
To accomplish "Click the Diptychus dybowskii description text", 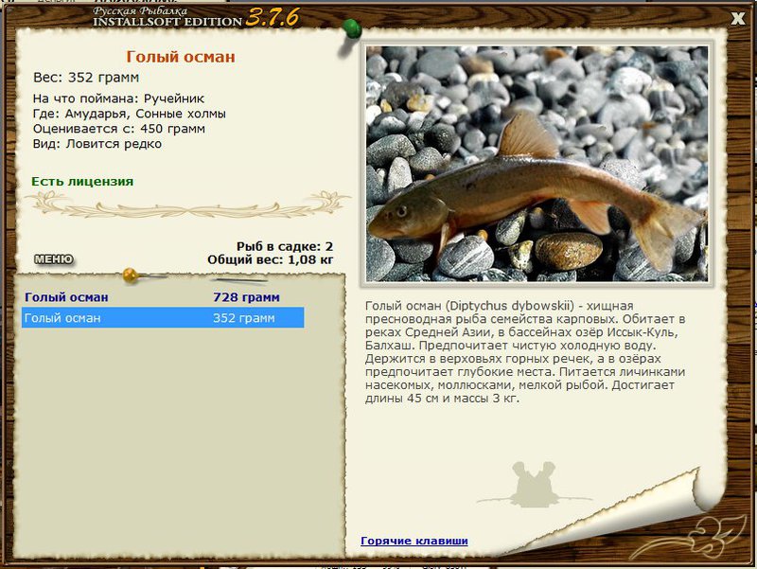I will point(525,352).
